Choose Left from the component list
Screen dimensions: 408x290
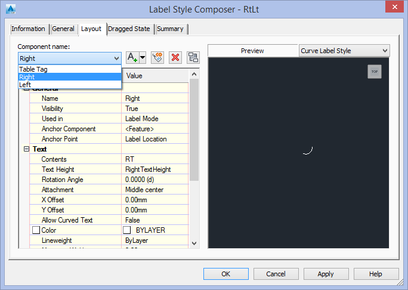tap(70, 85)
